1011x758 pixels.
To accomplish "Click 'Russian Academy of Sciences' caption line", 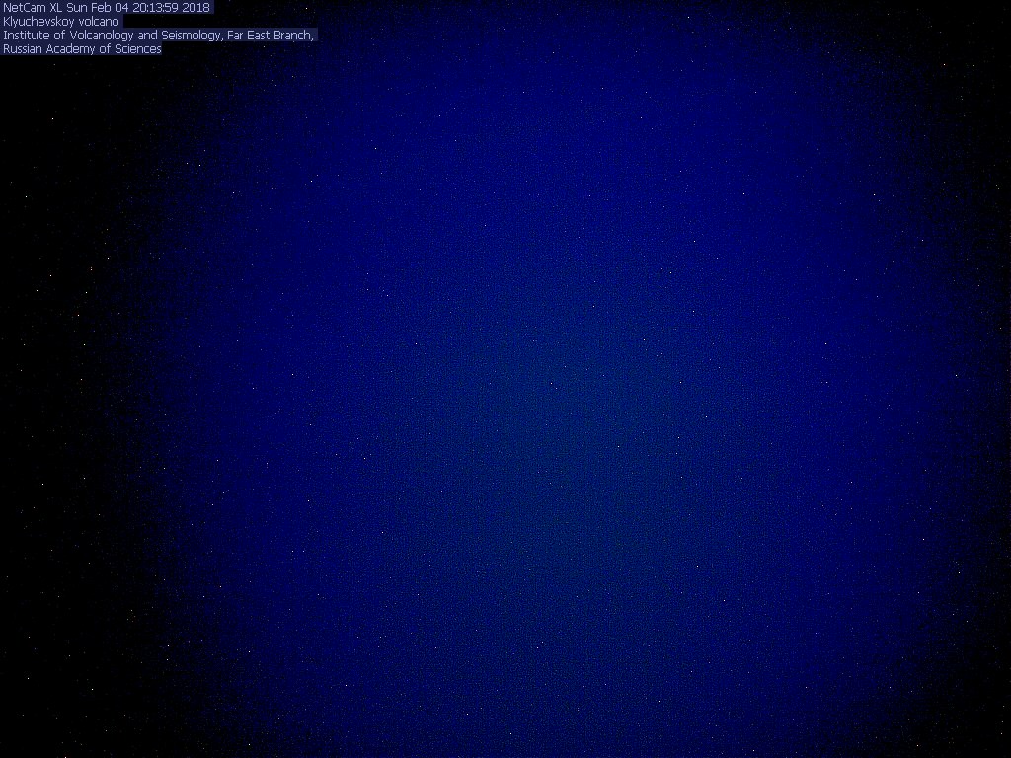I will [x=82, y=49].
